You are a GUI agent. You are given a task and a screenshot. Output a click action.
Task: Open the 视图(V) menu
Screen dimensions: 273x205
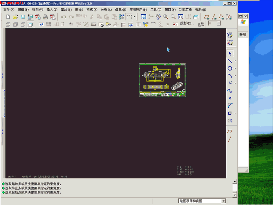coord(37,10)
